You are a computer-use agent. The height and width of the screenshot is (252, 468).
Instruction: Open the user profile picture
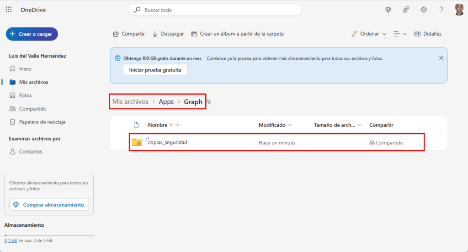(459, 10)
